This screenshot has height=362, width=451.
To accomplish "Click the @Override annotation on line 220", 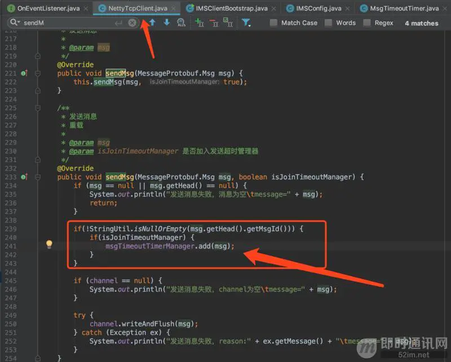I will (76, 65).
